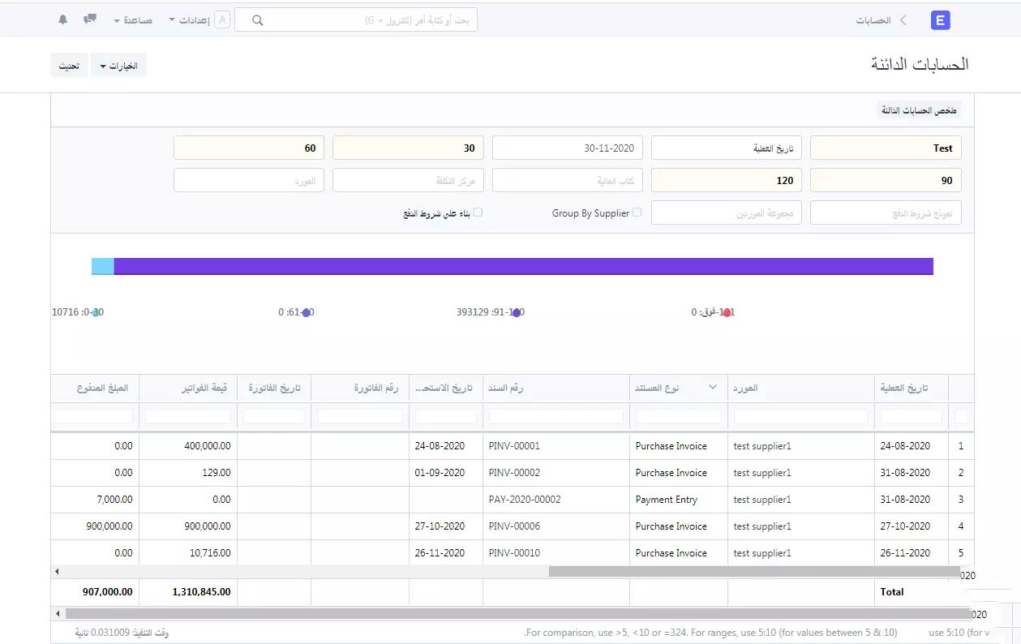
Task: Click the filter box under قيمة الفواتير column
Action: pyautogui.click(x=188, y=416)
